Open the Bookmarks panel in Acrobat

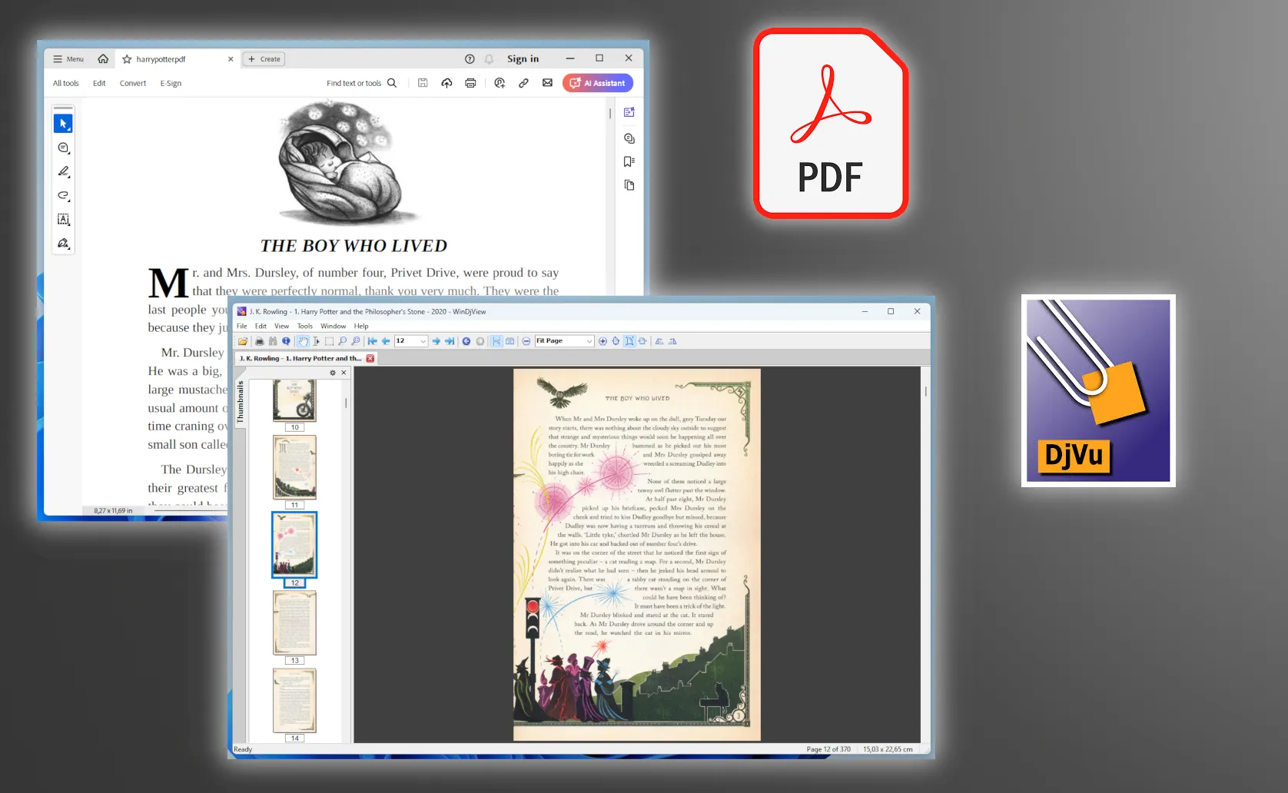click(x=629, y=161)
